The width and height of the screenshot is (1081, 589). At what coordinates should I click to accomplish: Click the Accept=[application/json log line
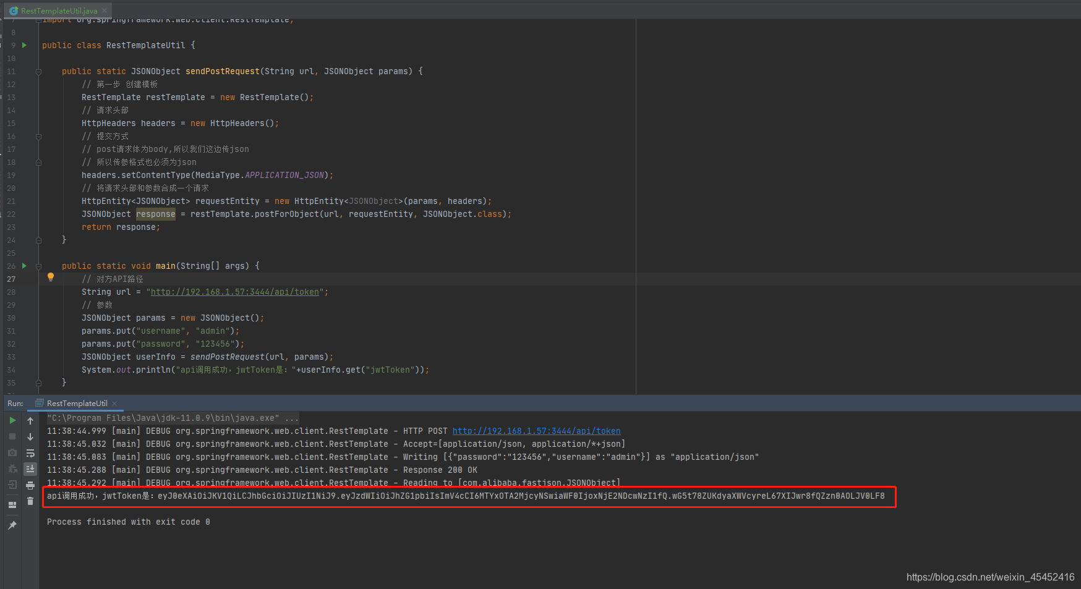336,444
